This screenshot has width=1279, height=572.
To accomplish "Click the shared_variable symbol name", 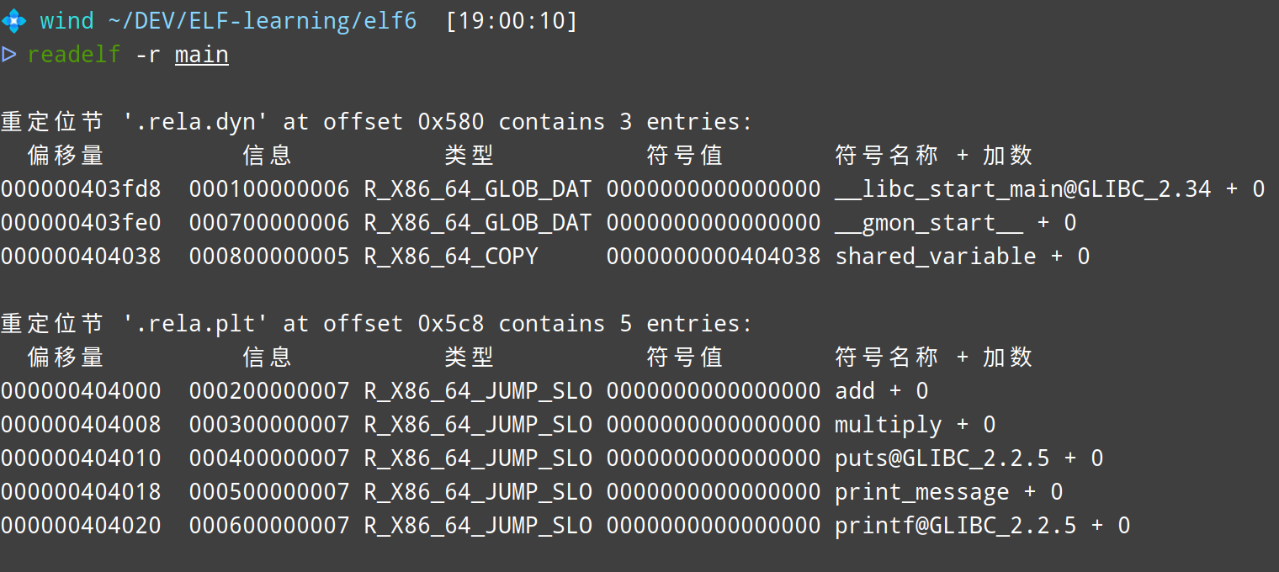I will pyautogui.click(x=935, y=257).
